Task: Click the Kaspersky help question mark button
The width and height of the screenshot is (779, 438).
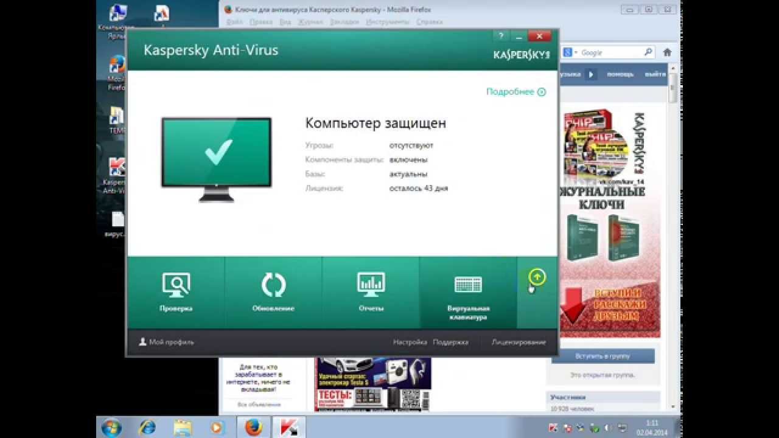Action: coord(501,36)
